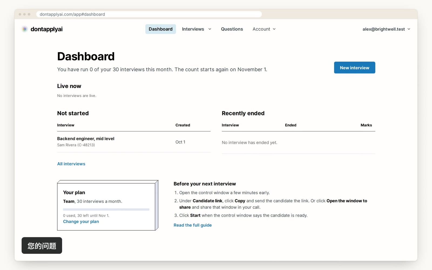
Task: Select the Sam Rivera (C-48213) text
Action: coord(76,145)
